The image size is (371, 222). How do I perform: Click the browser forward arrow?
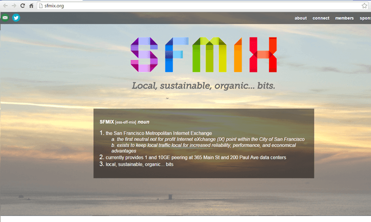(14, 6)
